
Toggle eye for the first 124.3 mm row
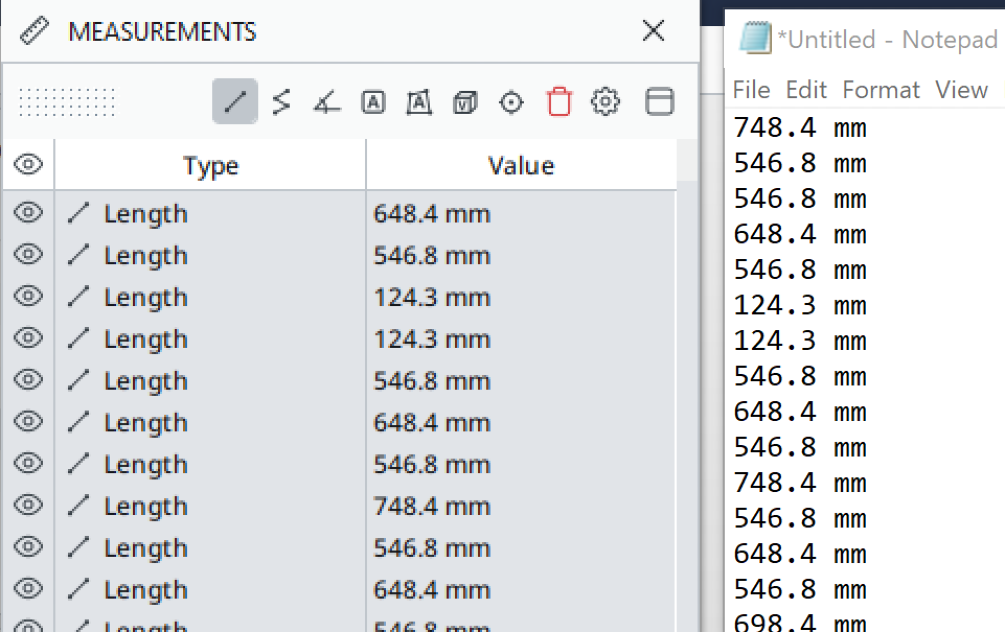click(28, 296)
